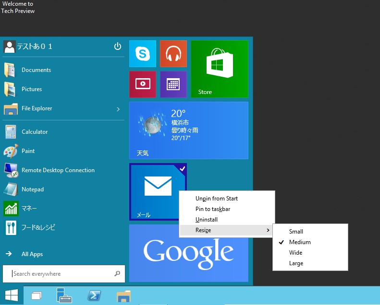The width and height of the screenshot is (380, 305).
Task: Open the weather tile showing 20°
Action: 189,130
